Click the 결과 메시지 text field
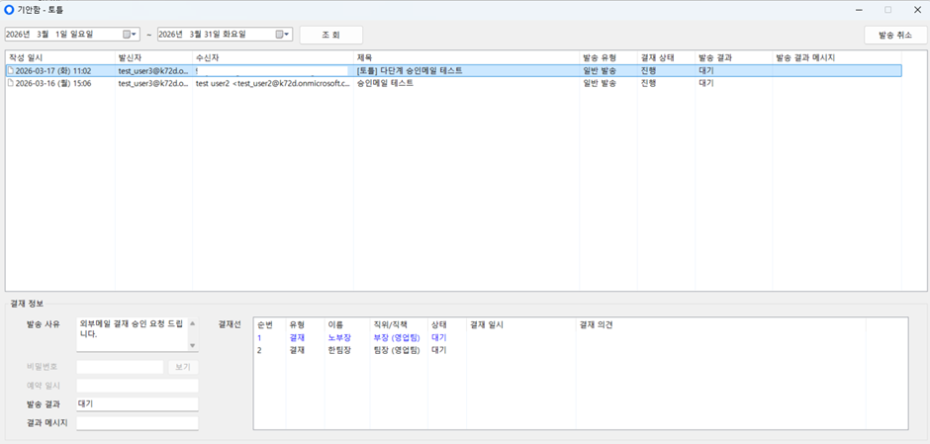Screen dimensions: 930x444 (x=138, y=423)
